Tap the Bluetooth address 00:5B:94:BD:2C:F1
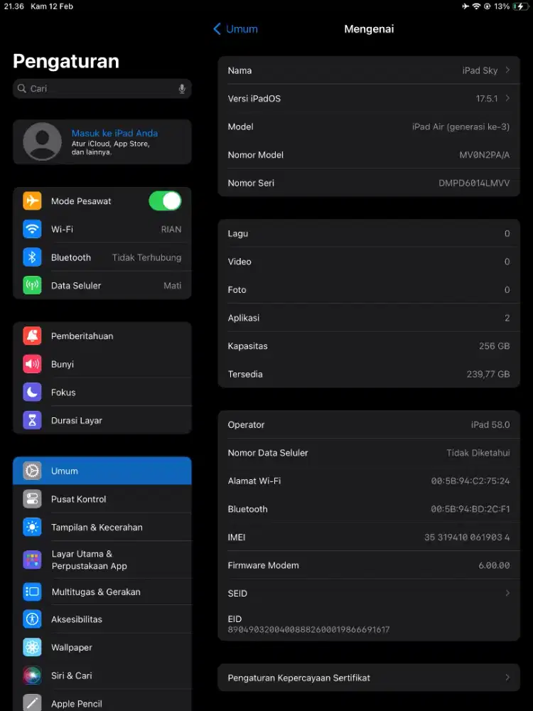The width and height of the screenshot is (533, 711). (x=470, y=509)
